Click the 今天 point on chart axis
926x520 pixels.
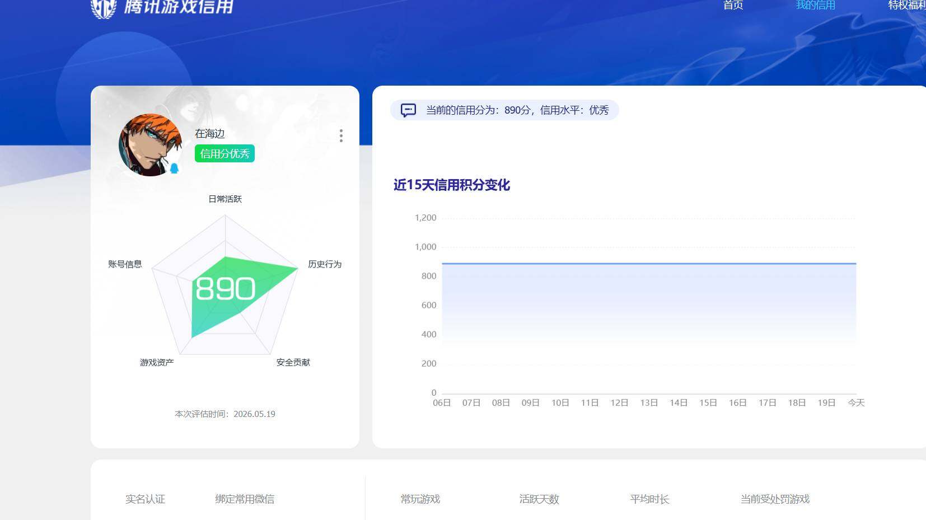pos(856,402)
